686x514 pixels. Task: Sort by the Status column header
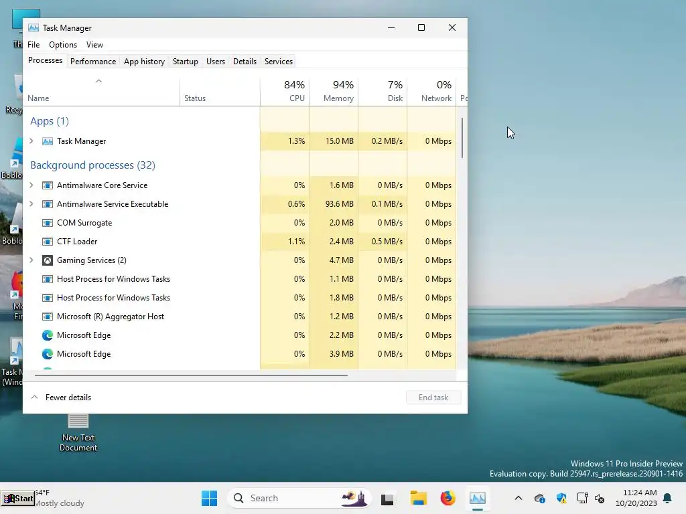[220, 91]
